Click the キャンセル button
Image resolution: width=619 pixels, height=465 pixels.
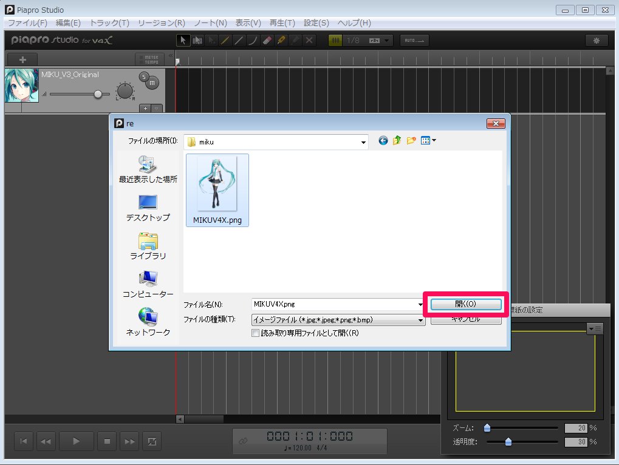click(466, 321)
